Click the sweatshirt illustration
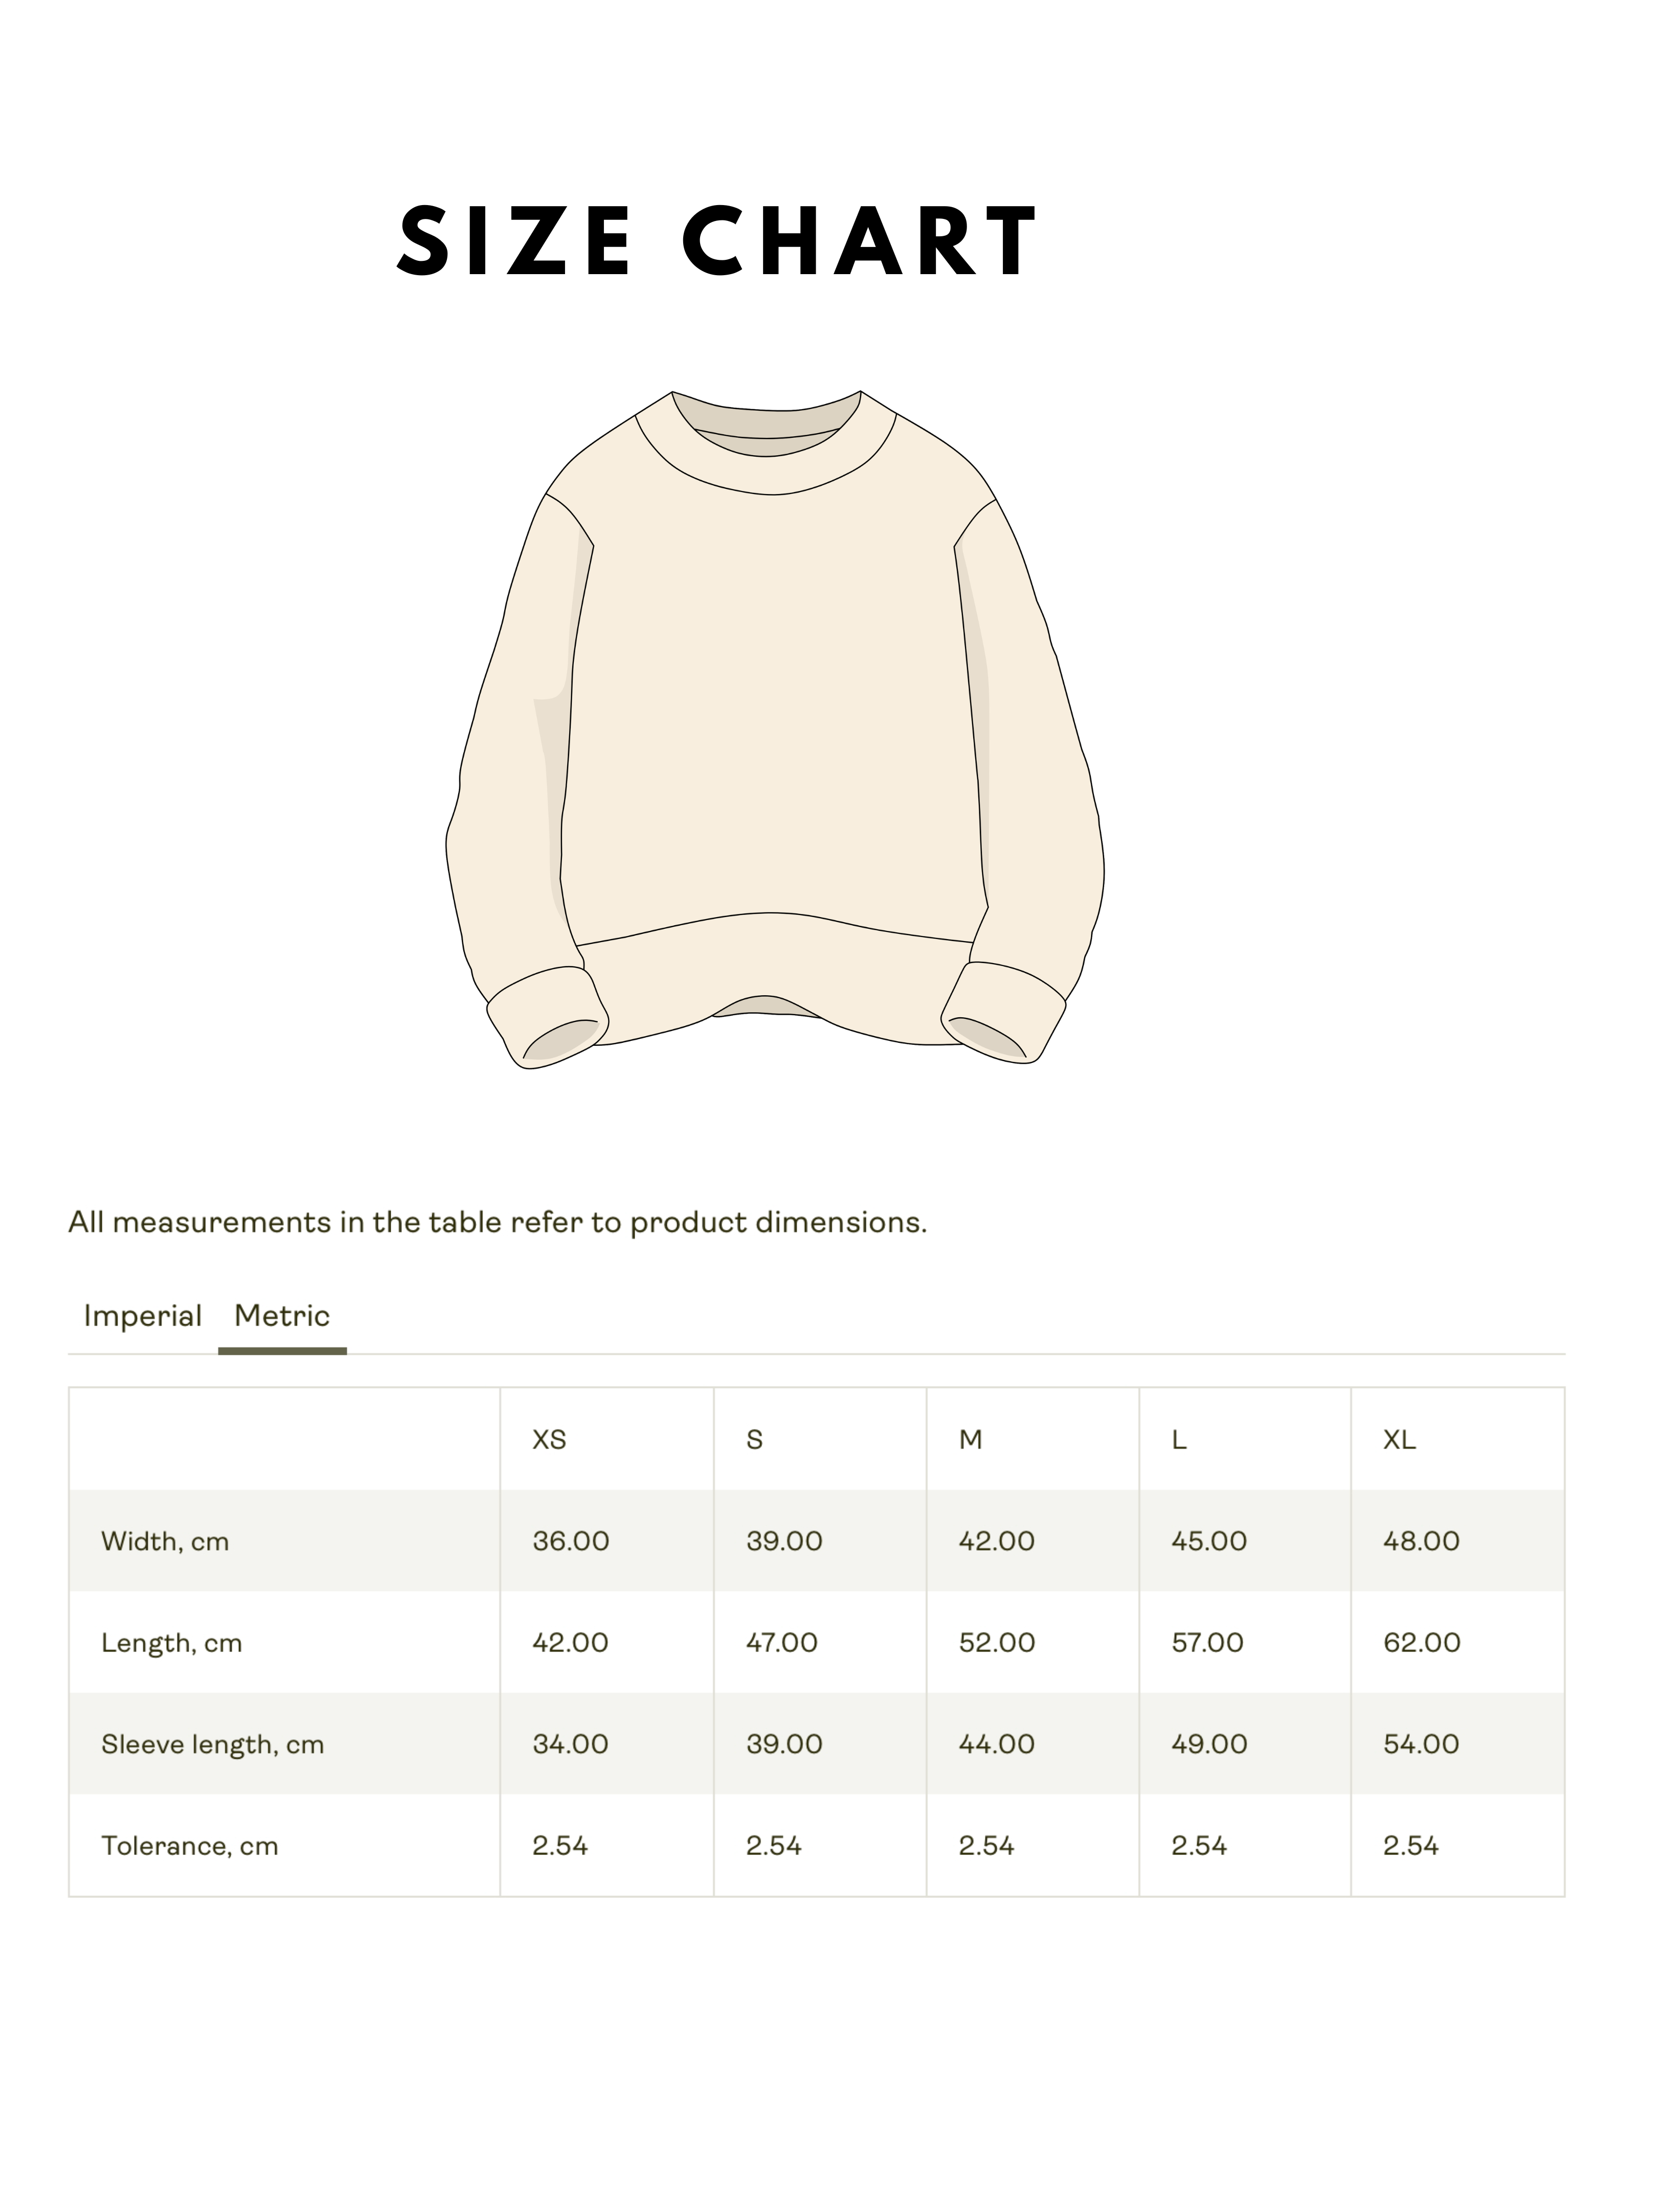Screen dimensions: 1662x2212 (x=774, y=730)
